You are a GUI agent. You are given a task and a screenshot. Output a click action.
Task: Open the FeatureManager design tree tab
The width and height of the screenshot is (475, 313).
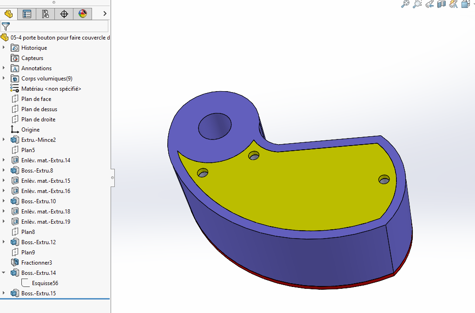(8, 14)
